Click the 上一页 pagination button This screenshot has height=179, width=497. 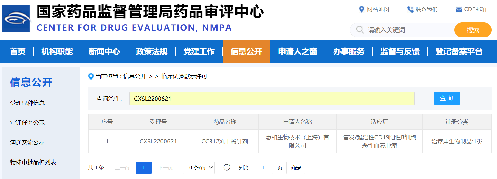[x=122, y=168]
